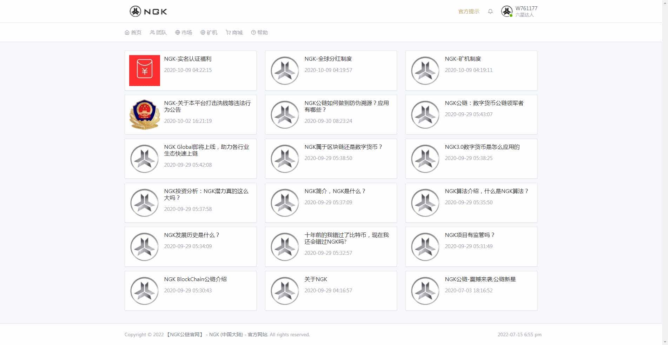This screenshot has width=668, height=345.
Task: Click the 六星达人 user level label
Action: (x=524, y=15)
